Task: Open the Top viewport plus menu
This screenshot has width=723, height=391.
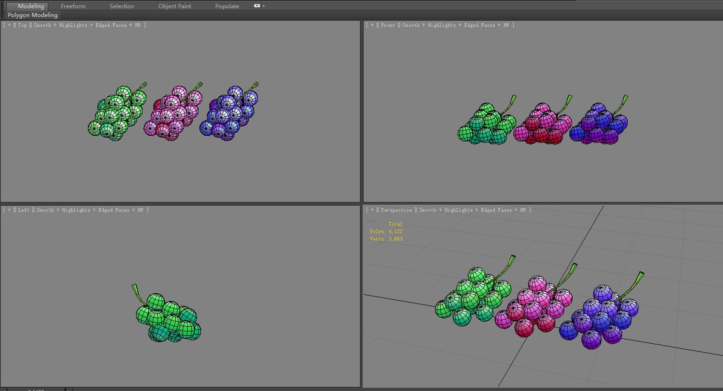Action: coord(9,25)
